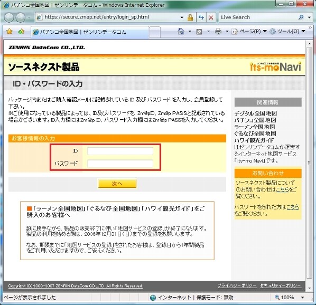
Task: Click the ソースネクスト製品 heading
Action: (x=44, y=67)
